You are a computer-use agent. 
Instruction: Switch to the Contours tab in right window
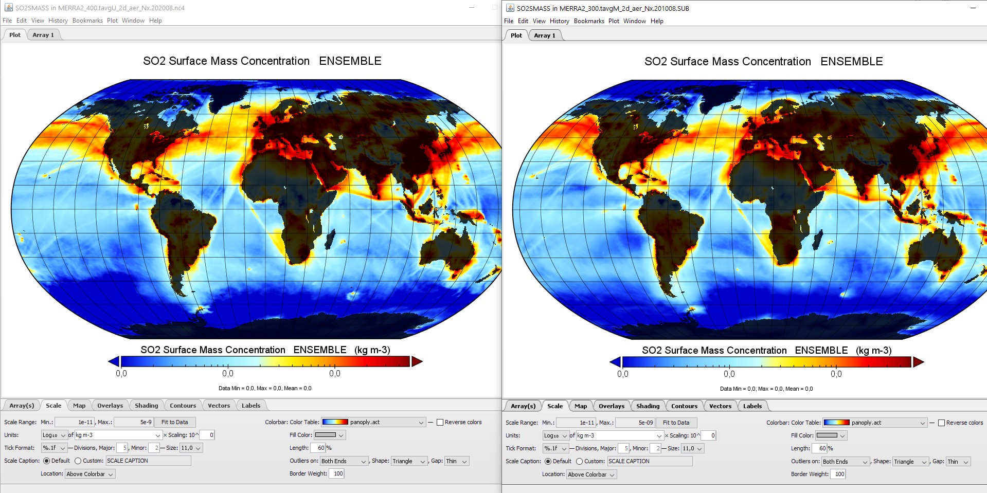tap(684, 406)
